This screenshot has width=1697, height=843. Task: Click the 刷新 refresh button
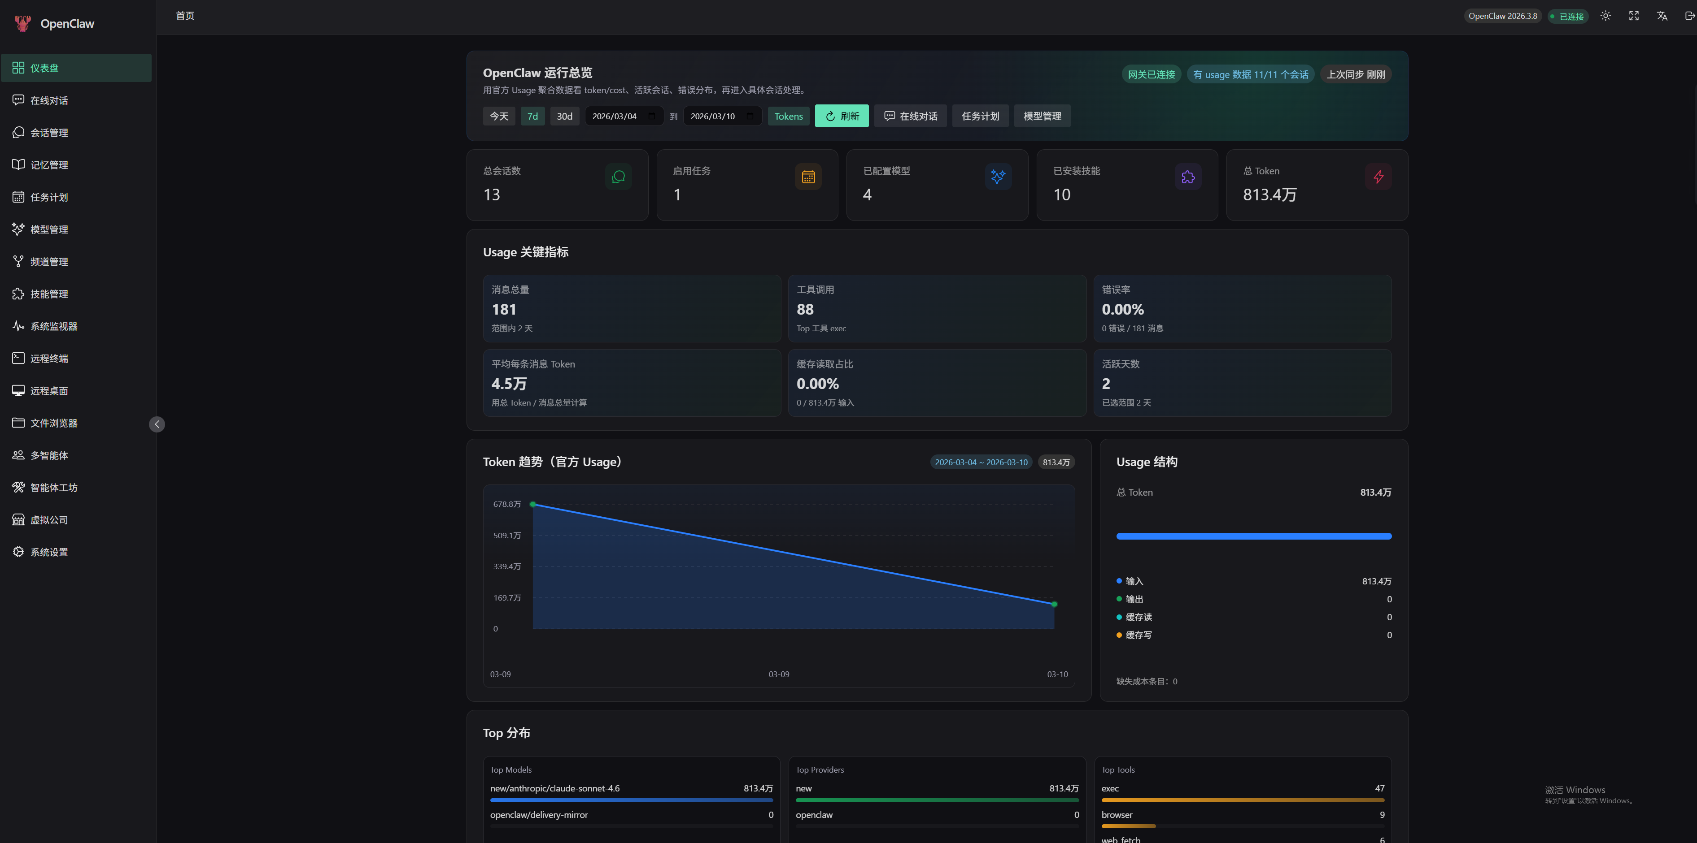click(841, 116)
